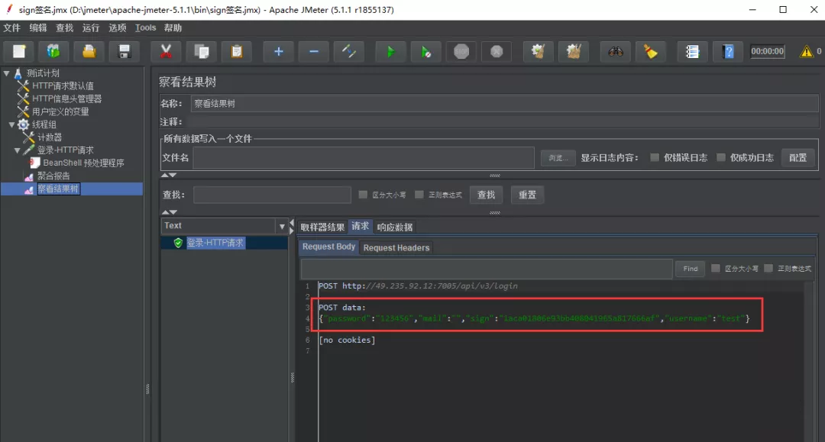Open Search with binoculars icon
This screenshot has height=442, width=825.
point(615,51)
